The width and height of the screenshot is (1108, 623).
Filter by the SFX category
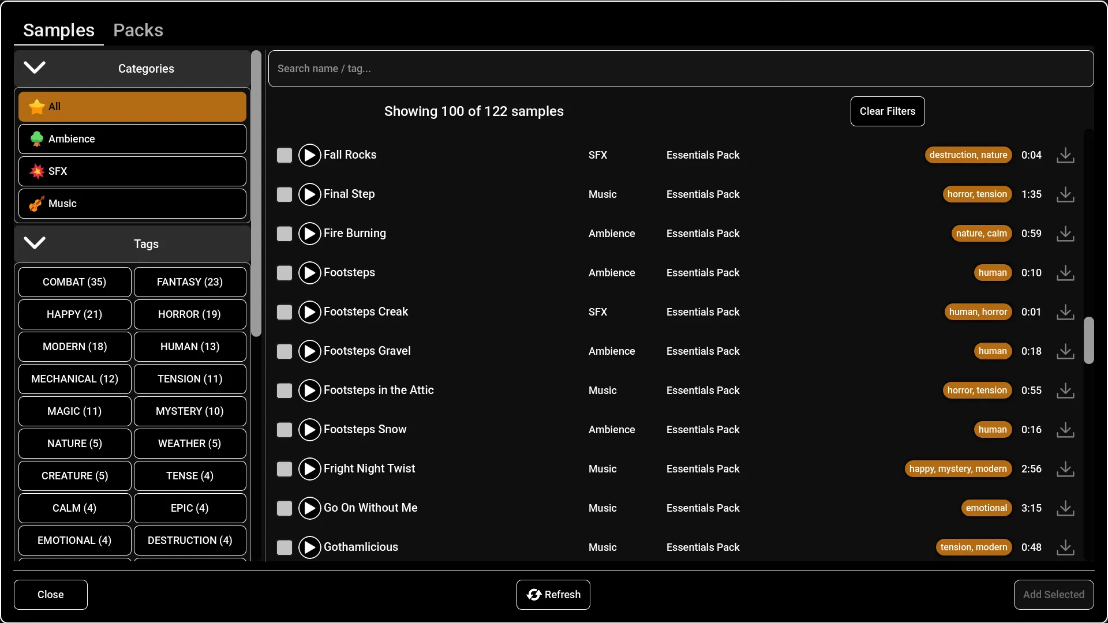pyautogui.click(x=132, y=171)
